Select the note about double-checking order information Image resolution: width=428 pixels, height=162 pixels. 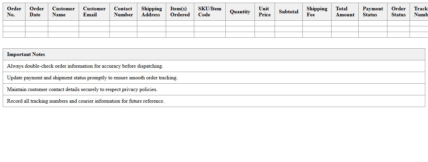pyautogui.click(x=85, y=66)
